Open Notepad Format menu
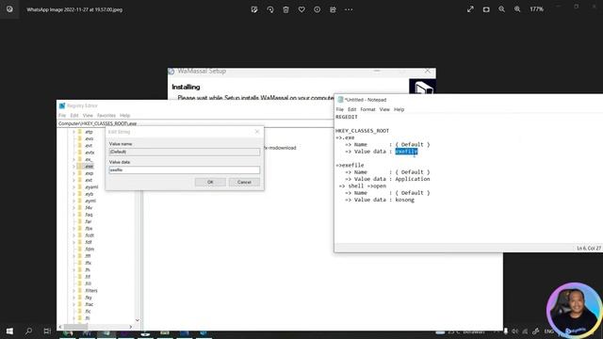Image resolution: width=603 pixels, height=339 pixels. (367, 109)
